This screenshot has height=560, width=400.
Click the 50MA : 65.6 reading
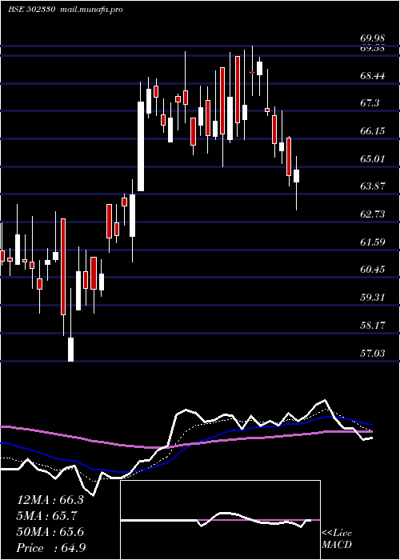tap(50, 532)
